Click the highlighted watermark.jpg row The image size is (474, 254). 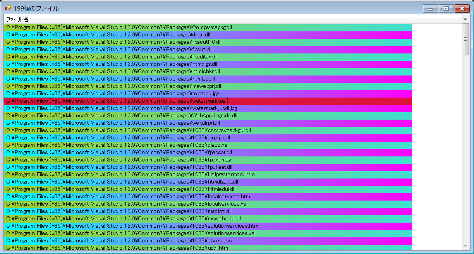[208, 101]
